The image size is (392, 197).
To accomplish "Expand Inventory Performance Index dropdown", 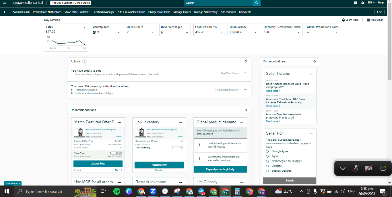I will (298, 32).
